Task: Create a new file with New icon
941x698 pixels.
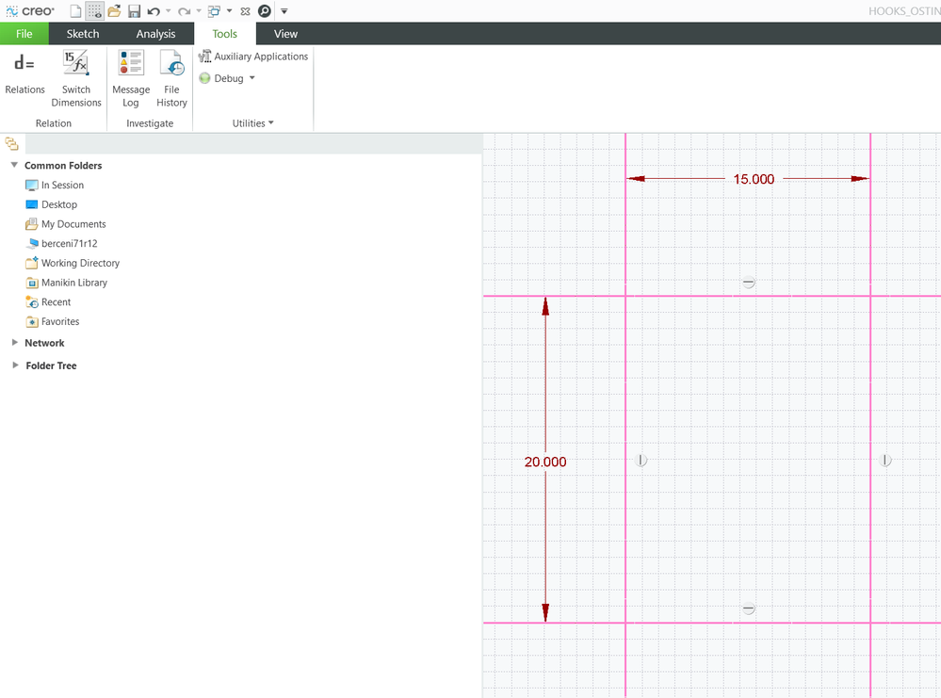Action: click(76, 11)
